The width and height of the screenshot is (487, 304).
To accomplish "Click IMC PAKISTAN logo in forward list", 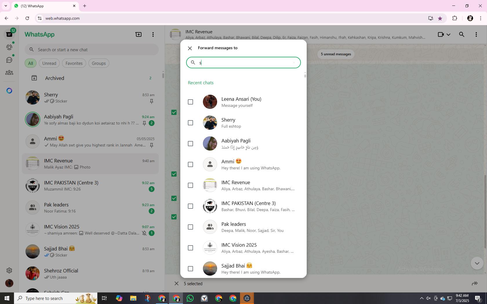I will pyautogui.click(x=210, y=206).
